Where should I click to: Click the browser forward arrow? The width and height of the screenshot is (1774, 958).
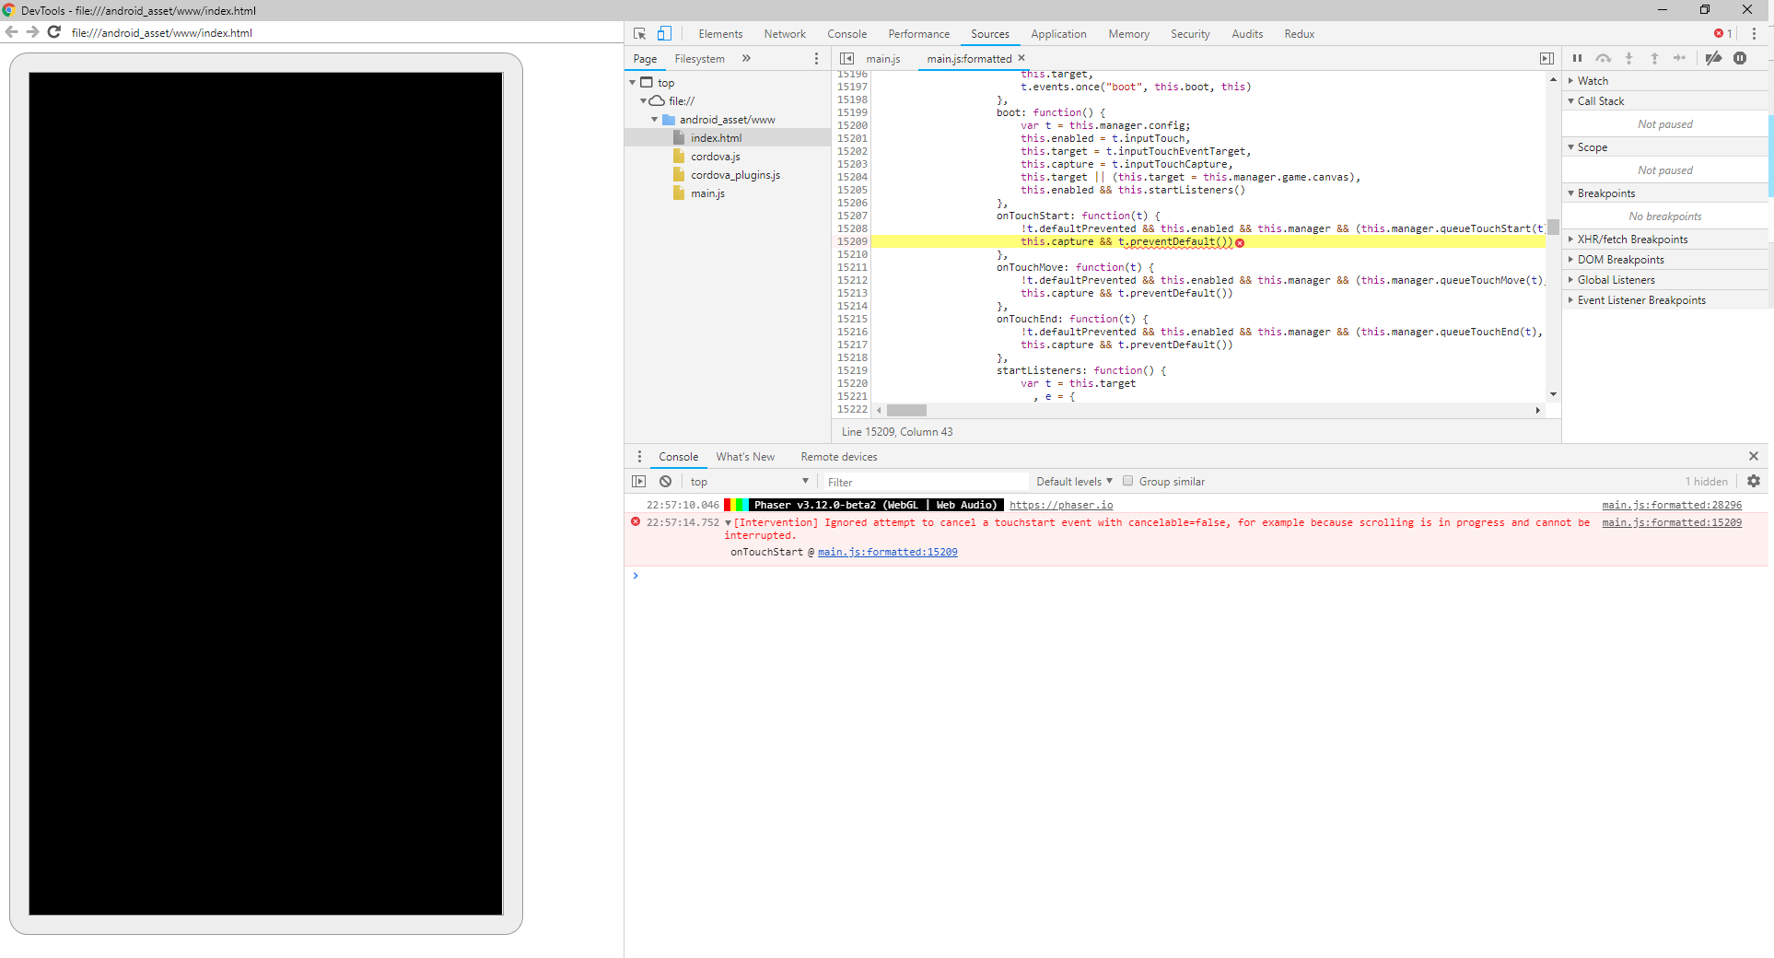point(32,32)
